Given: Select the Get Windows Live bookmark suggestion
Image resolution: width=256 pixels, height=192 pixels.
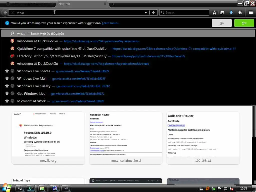Looking at the screenshot, I should pyautogui.click(x=128, y=94).
